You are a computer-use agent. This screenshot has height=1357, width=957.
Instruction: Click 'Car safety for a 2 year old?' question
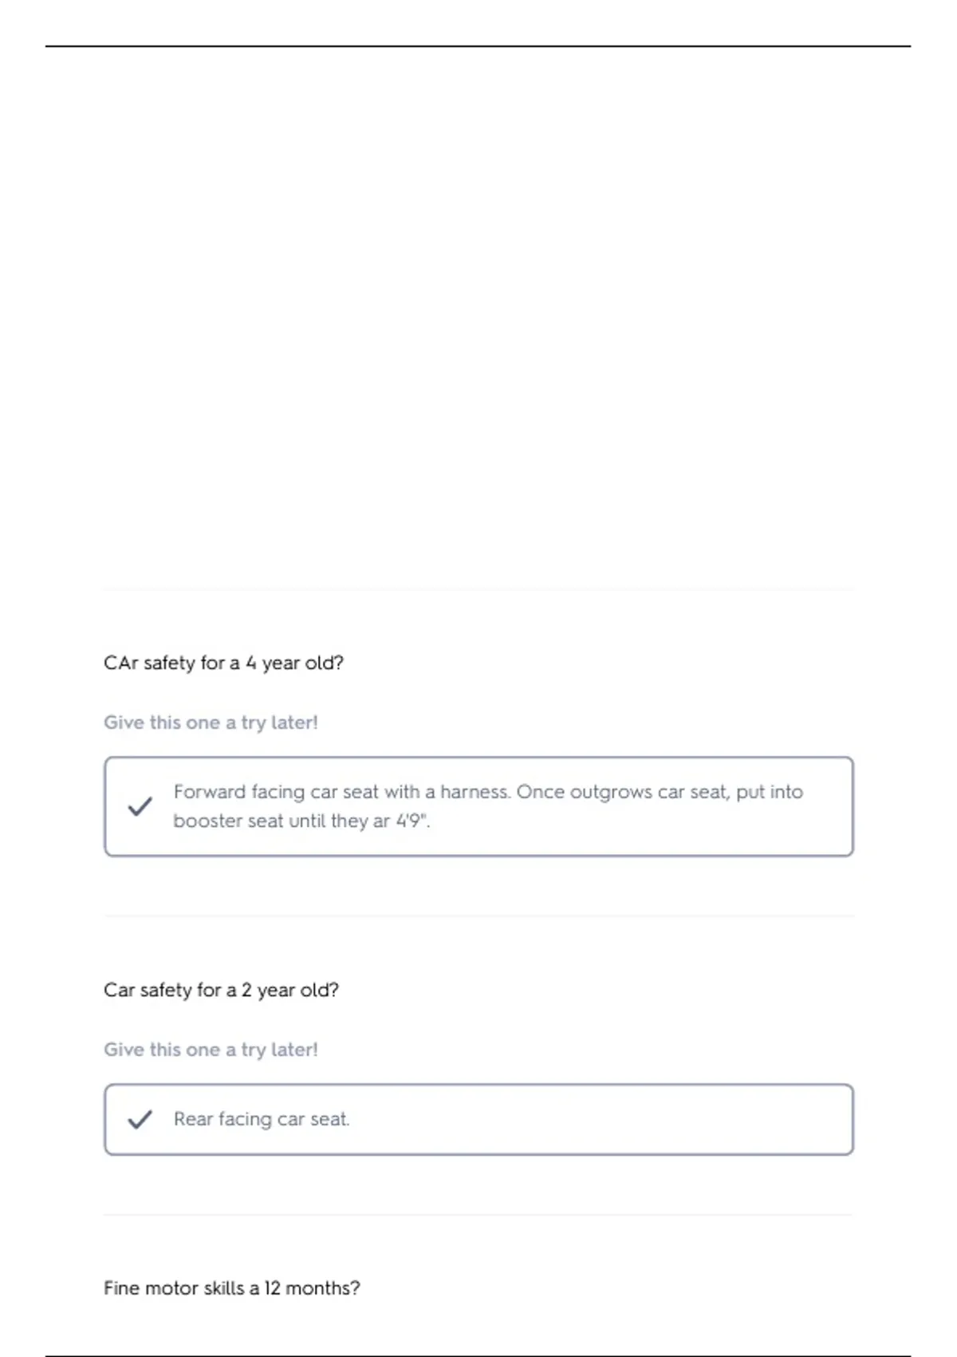click(221, 990)
